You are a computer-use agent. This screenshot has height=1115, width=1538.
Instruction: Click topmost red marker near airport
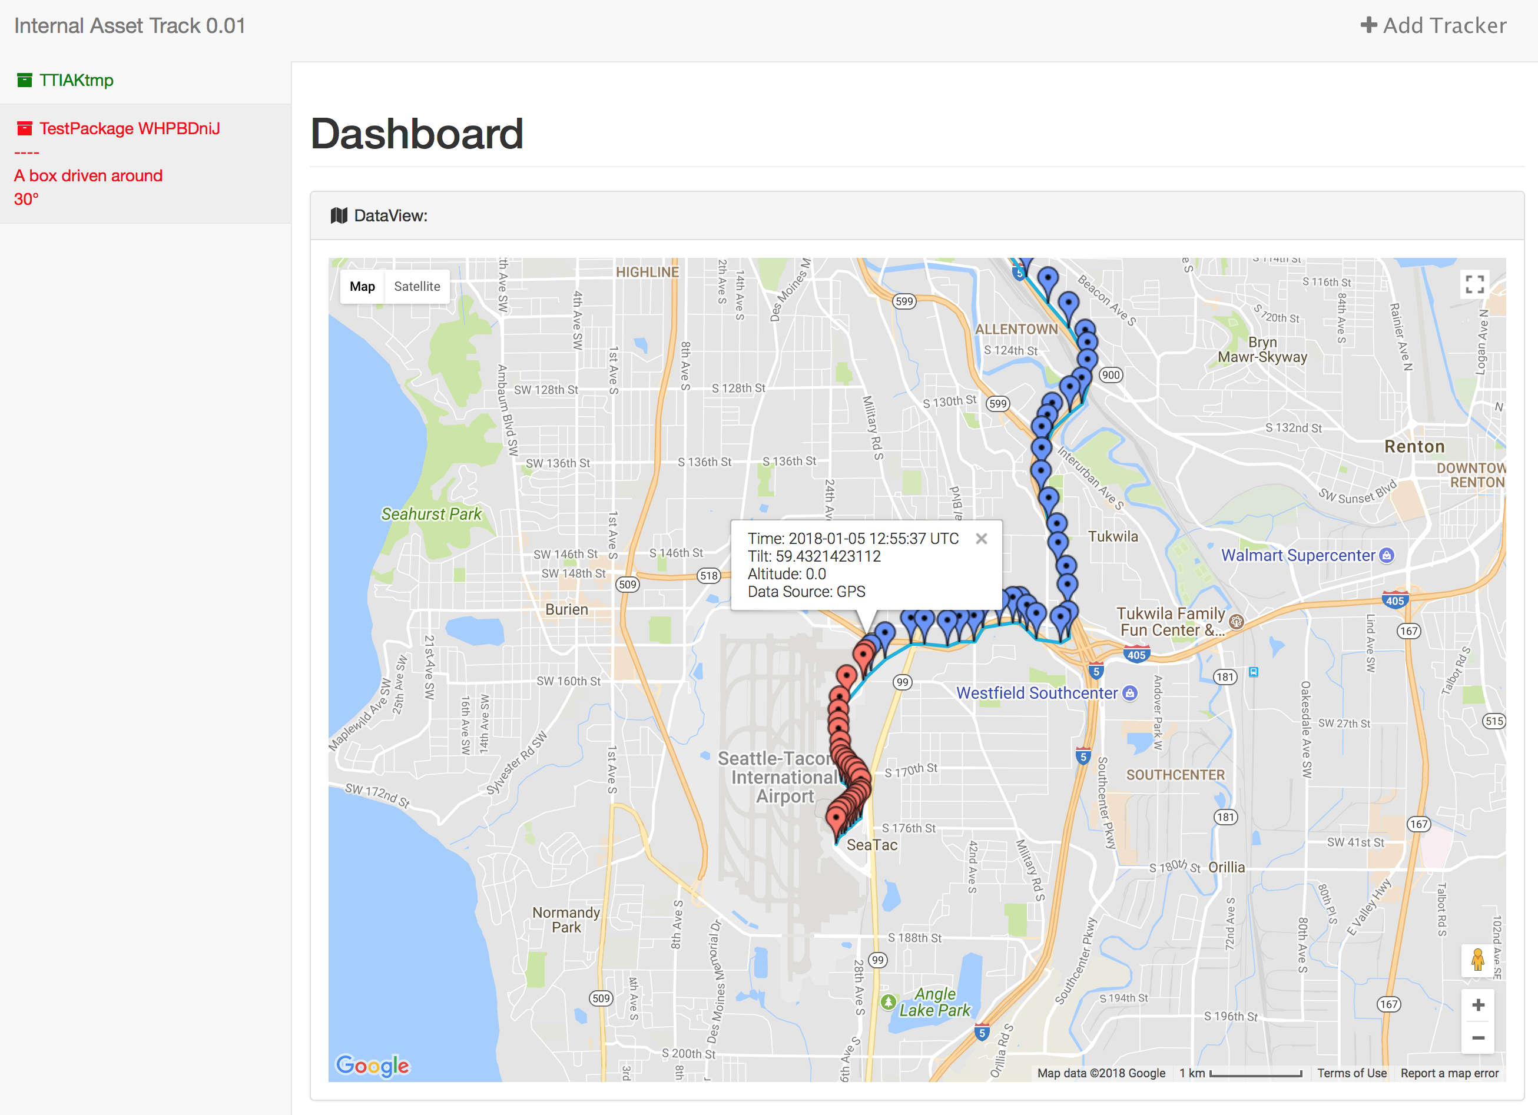click(x=863, y=654)
